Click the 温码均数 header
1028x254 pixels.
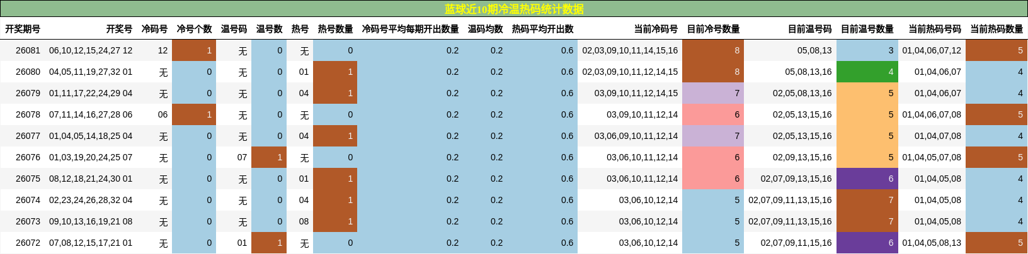pyautogui.click(x=485, y=29)
